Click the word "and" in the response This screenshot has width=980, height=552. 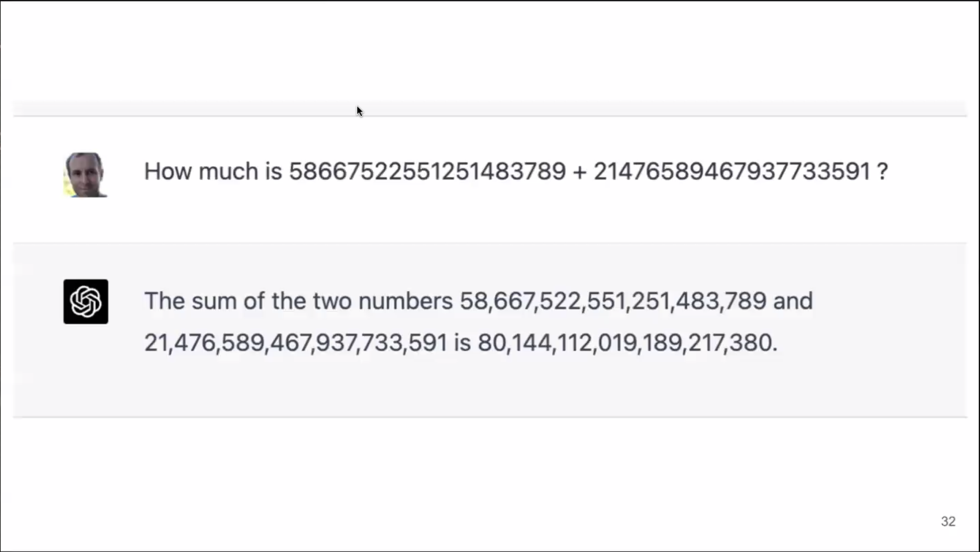click(793, 301)
